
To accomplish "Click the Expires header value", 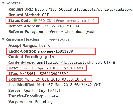I will tap(56, 79).
